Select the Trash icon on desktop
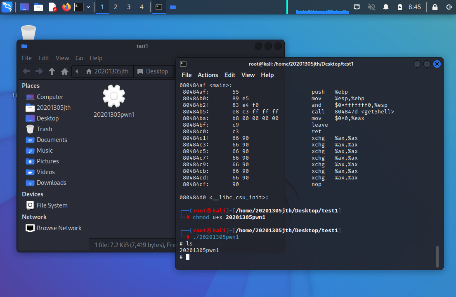This screenshot has width=456, height=297. tap(28, 32)
